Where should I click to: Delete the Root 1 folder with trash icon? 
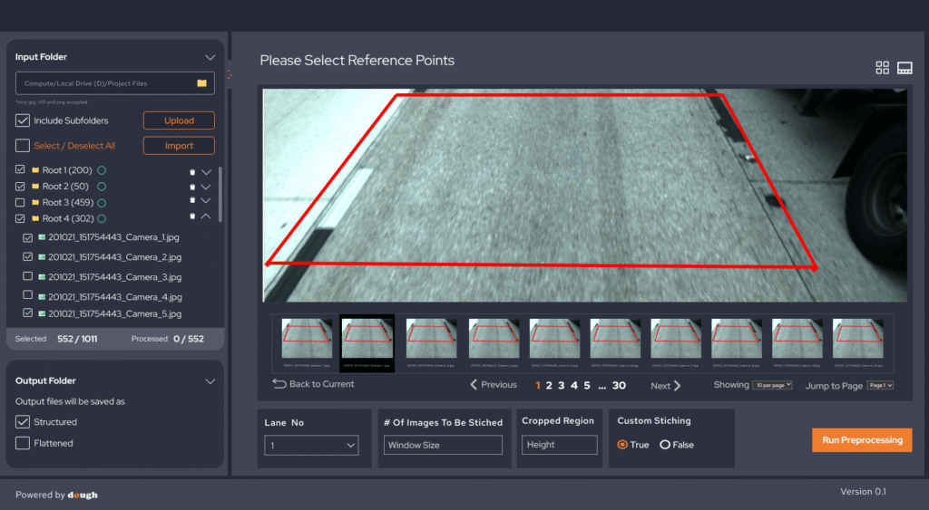[191, 171]
